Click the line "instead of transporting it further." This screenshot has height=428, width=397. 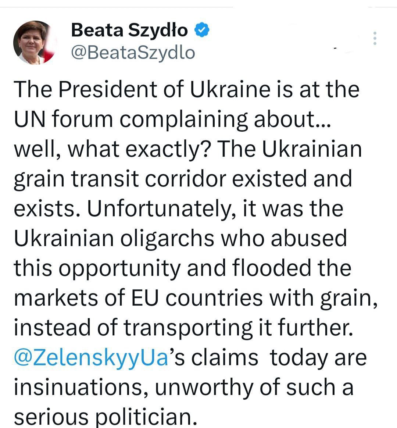click(183, 328)
